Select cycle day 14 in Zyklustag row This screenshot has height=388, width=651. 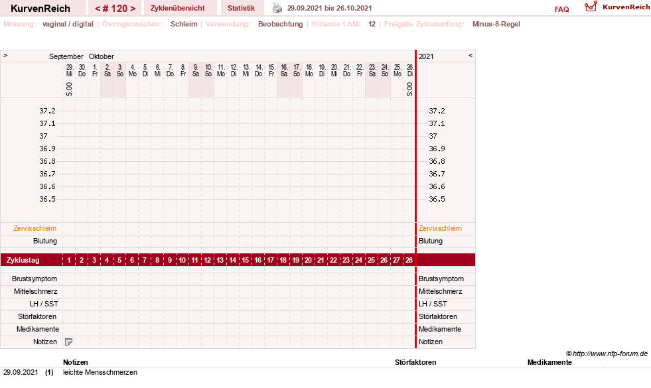(232, 260)
